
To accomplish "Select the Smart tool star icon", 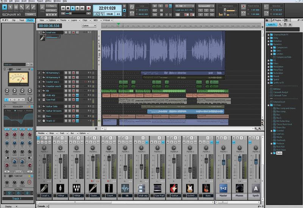I will click(x=5, y=7).
